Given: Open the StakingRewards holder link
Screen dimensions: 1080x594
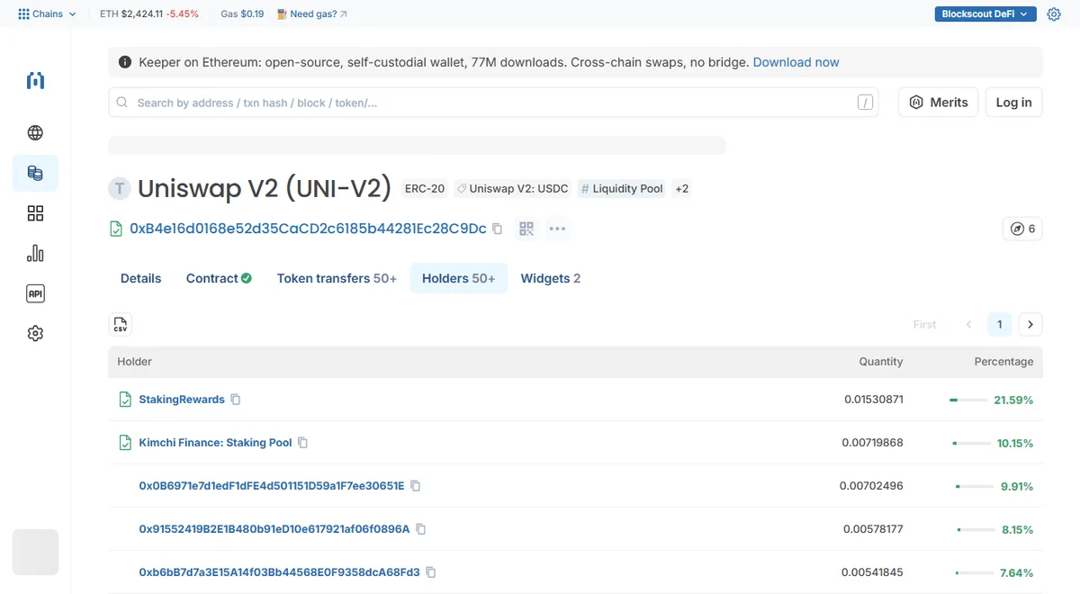Looking at the screenshot, I should 182,400.
